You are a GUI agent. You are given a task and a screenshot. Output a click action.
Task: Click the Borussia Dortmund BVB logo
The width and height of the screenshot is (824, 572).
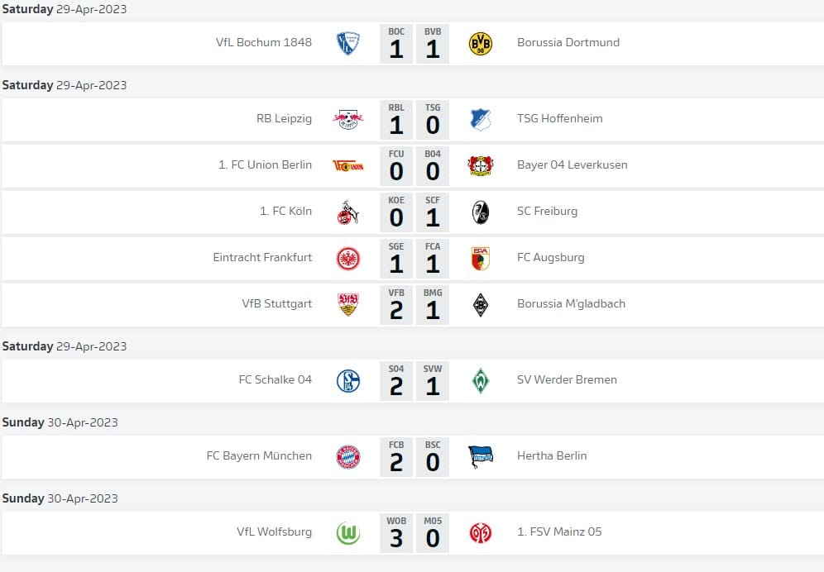coord(480,44)
